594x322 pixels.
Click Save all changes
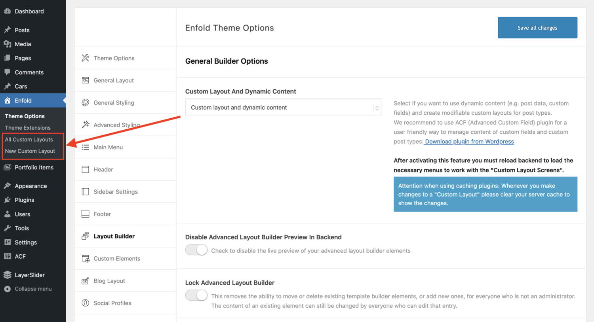pyautogui.click(x=537, y=27)
